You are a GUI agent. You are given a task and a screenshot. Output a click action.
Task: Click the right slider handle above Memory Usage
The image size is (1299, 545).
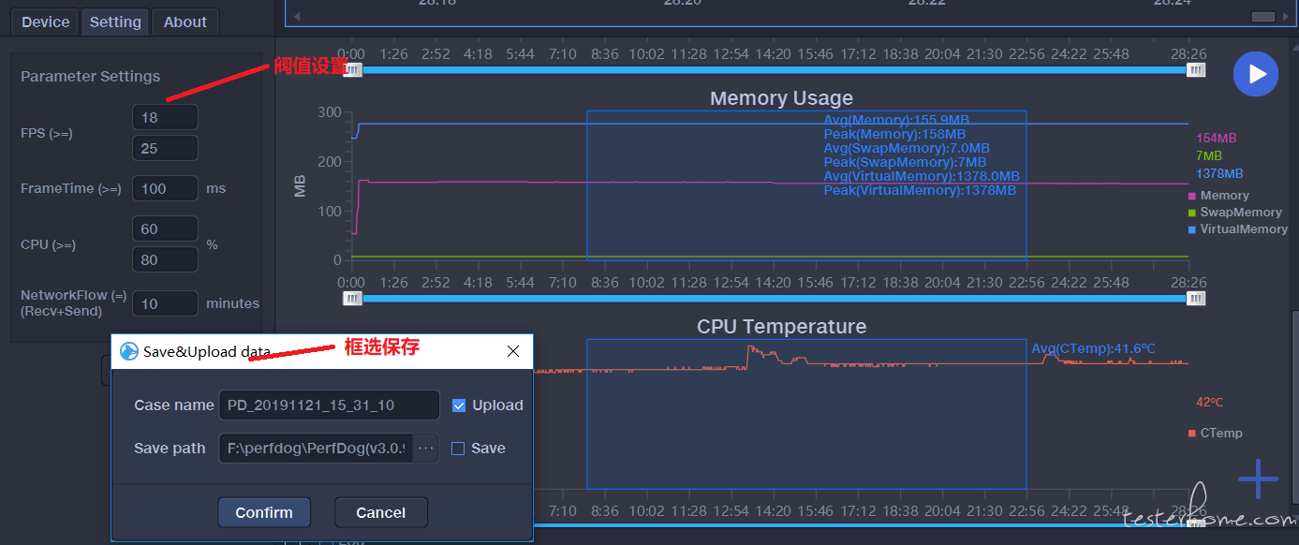click(x=1196, y=69)
